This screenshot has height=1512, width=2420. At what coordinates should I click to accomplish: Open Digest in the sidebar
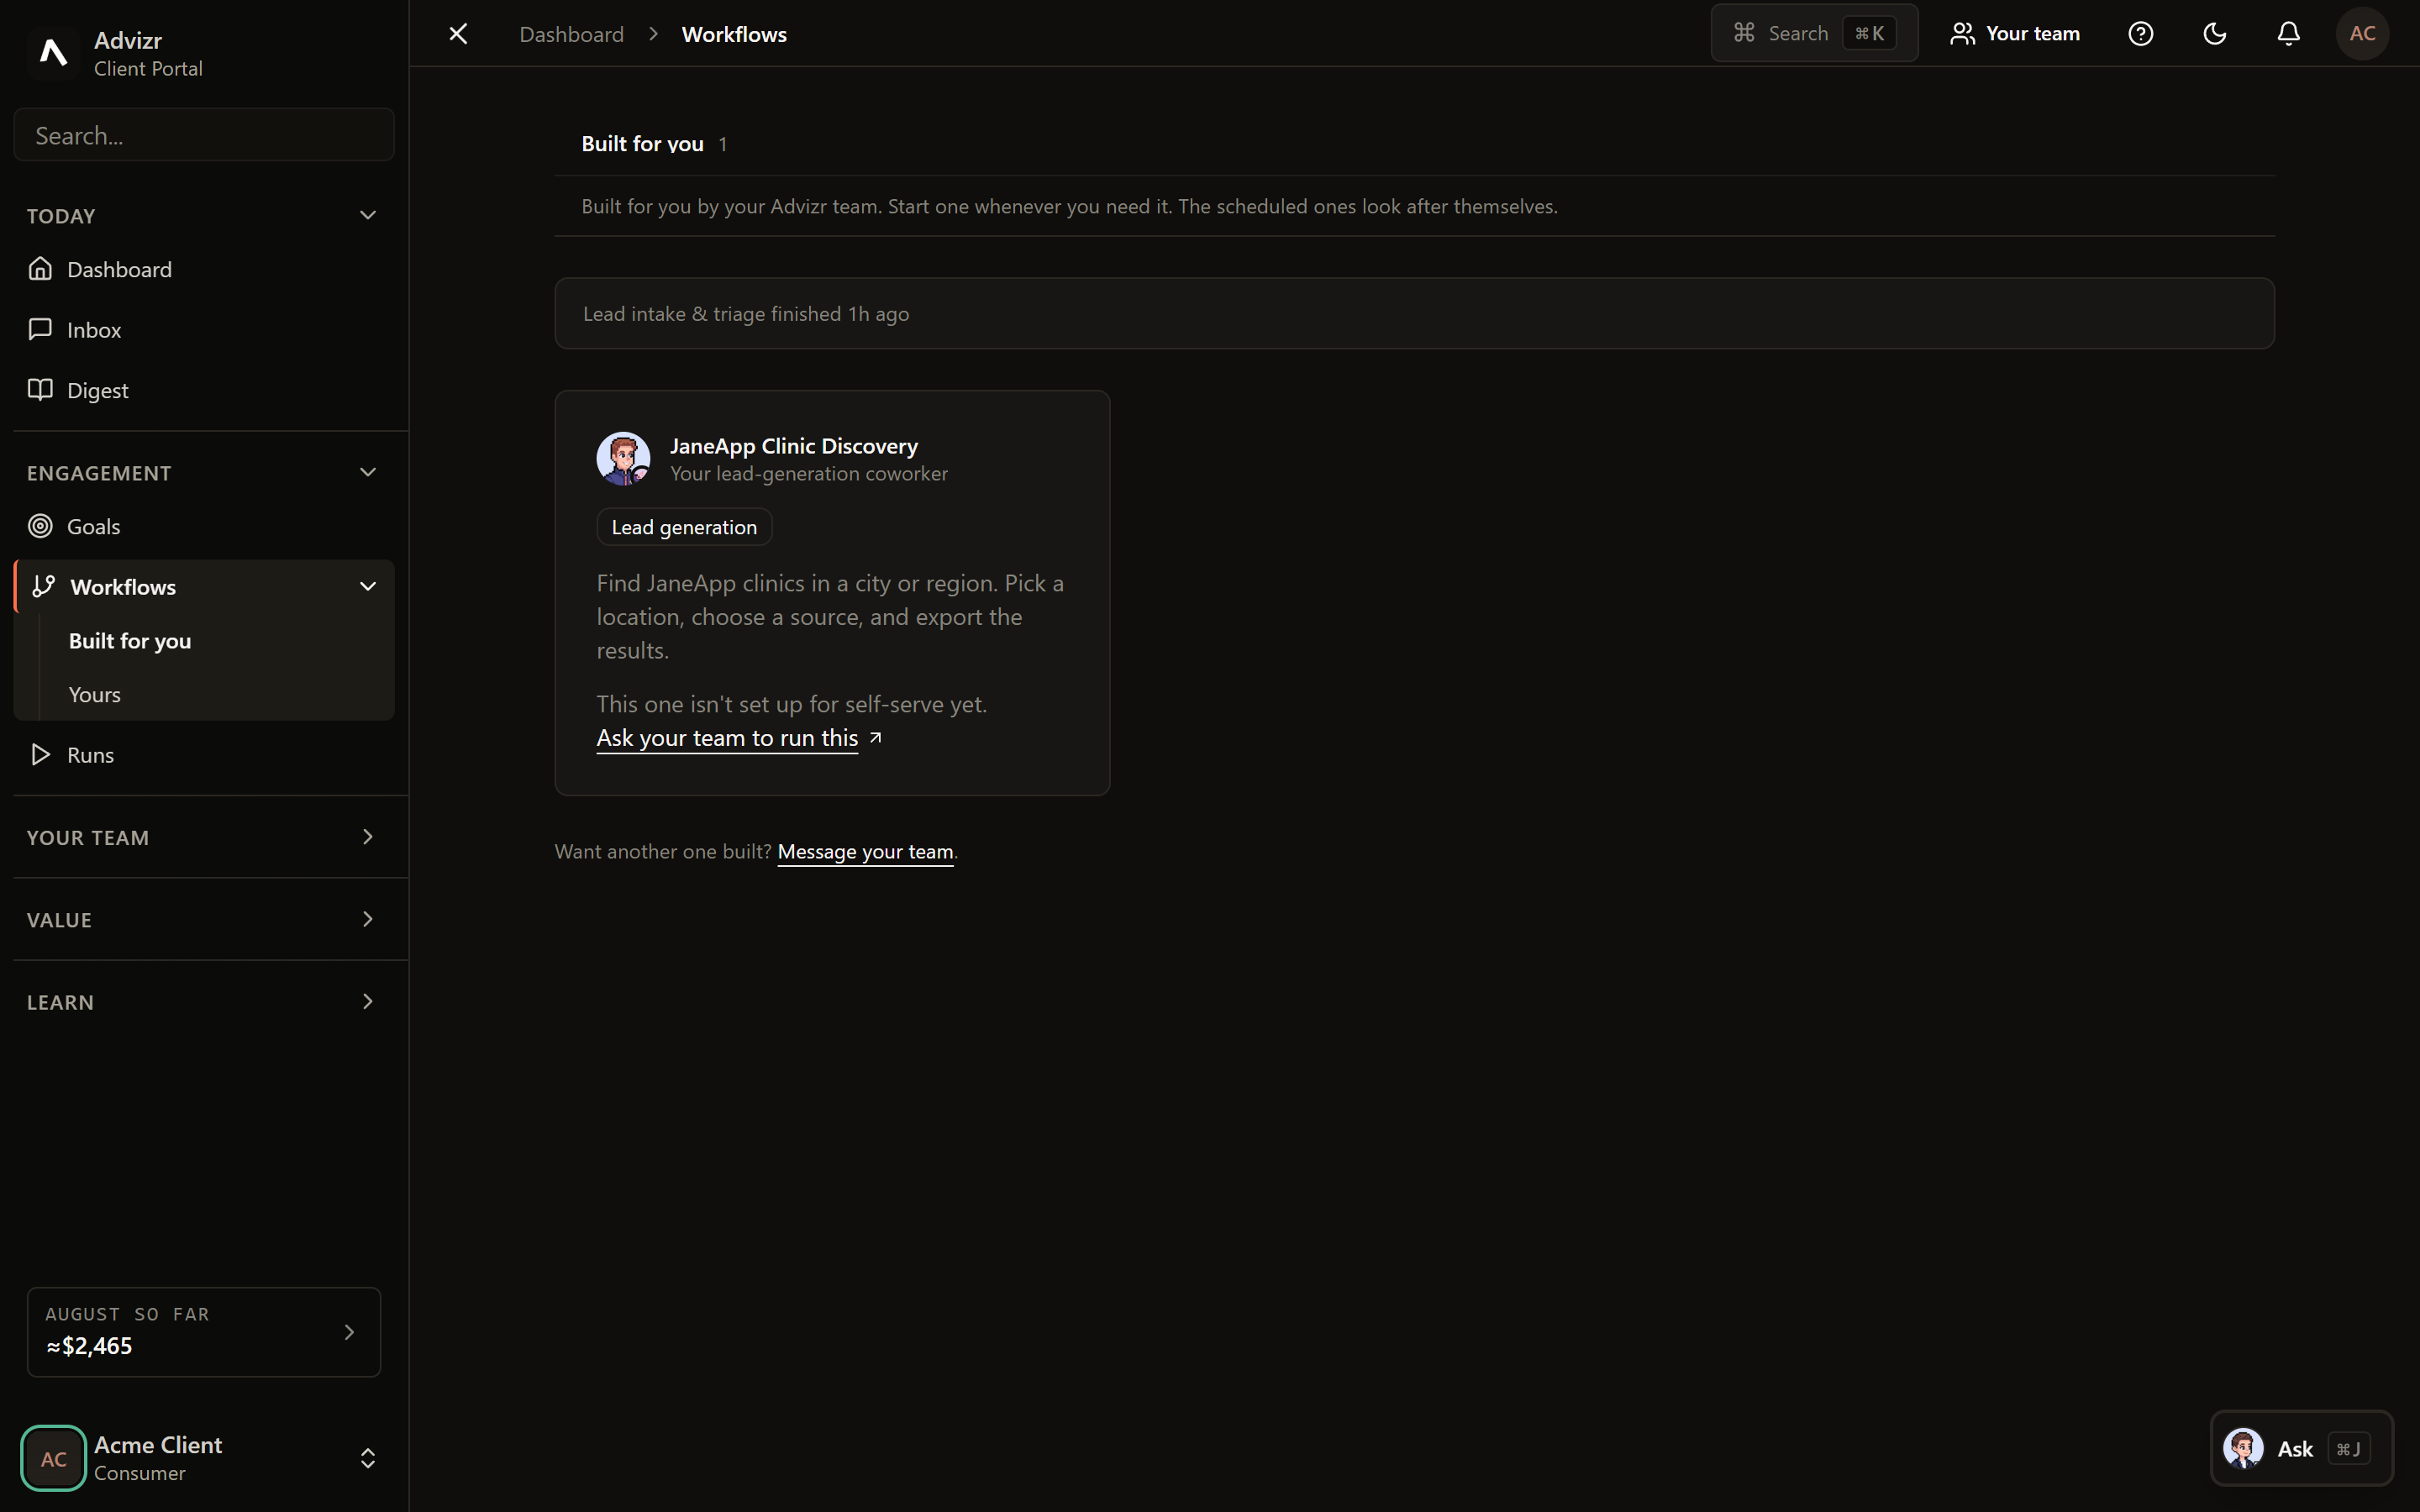pyautogui.click(x=204, y=390)
